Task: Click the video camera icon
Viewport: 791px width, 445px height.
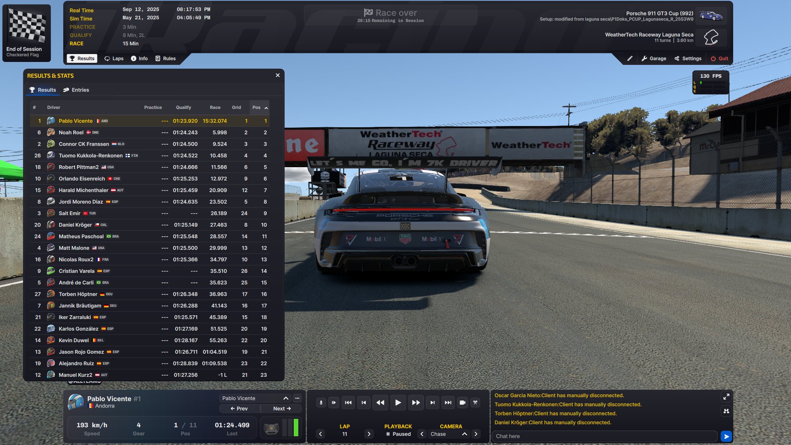Action: [462, 403]
